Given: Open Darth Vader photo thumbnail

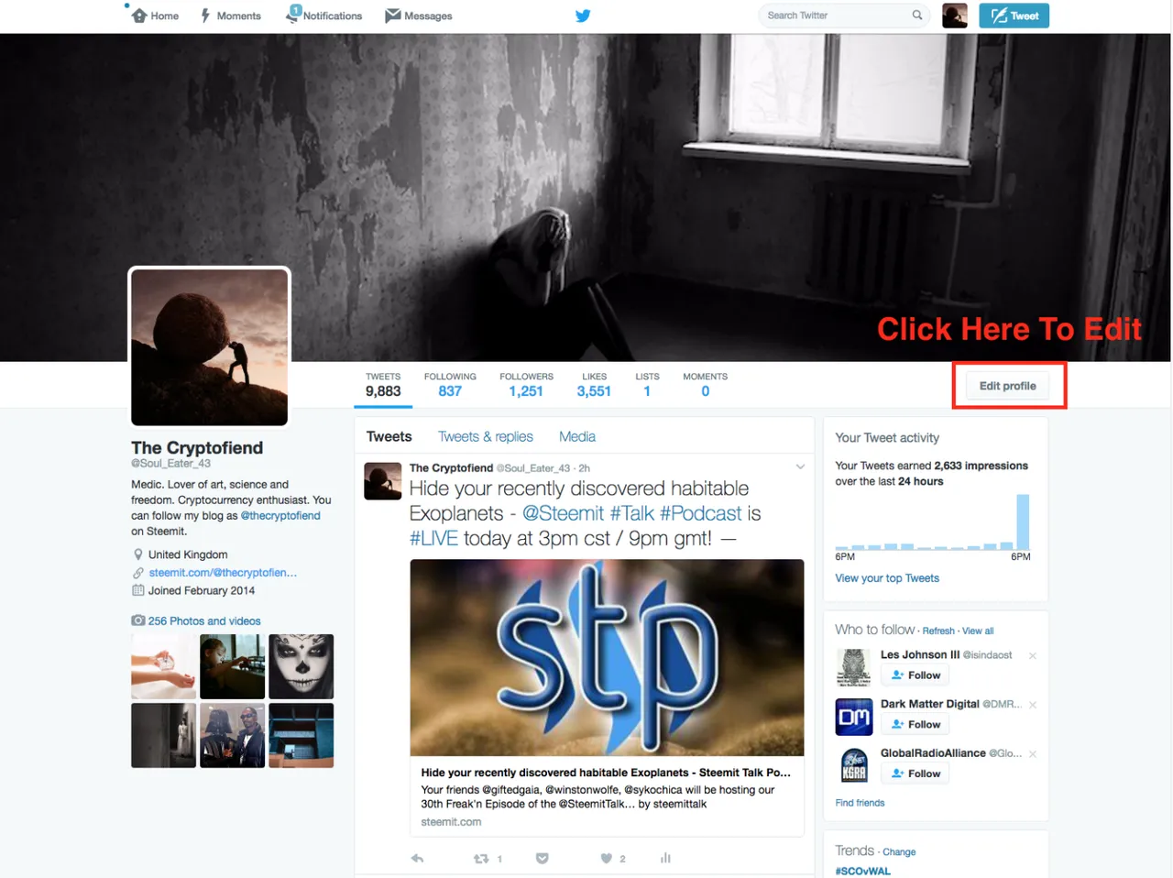Looking at the screenshot, I should [x=233, y=735].
